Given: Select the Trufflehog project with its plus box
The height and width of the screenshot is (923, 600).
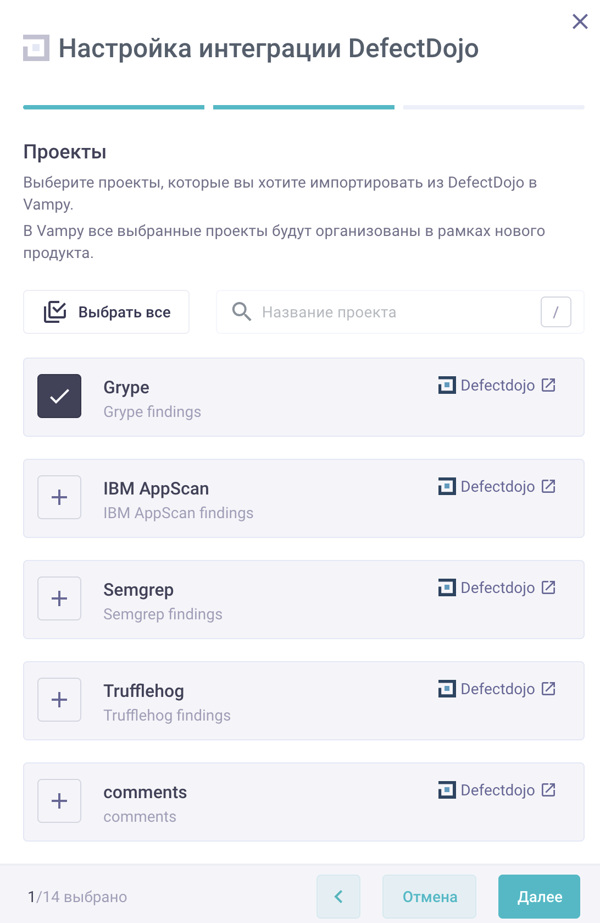Looking at the screenshot, I should [59, 700].
